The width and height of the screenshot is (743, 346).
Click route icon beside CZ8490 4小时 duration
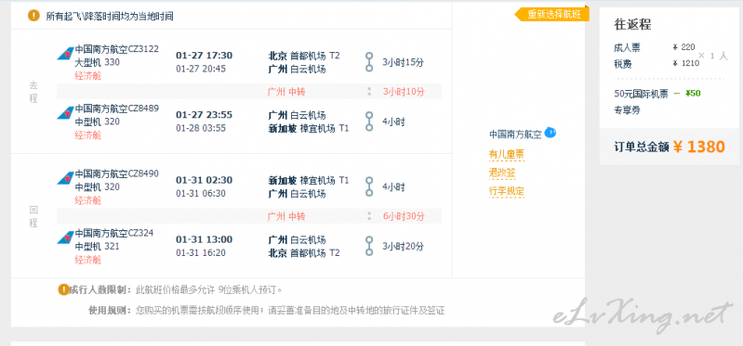(369, 186)
